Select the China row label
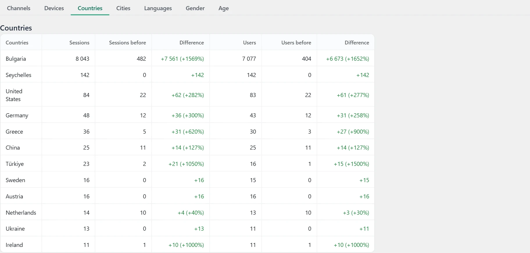The height and width of the screenshot is (253, 530). 13,148
